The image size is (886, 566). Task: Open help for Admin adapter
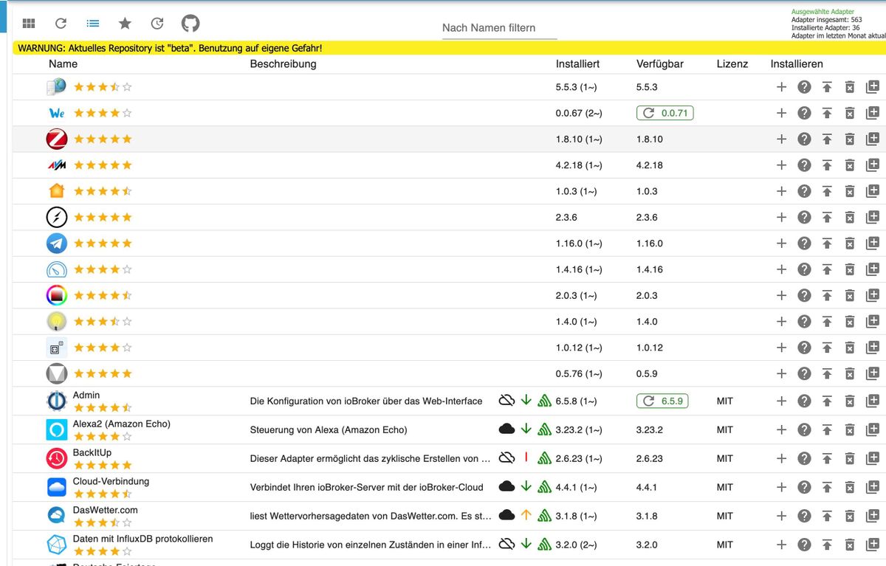tap(805, 401)
